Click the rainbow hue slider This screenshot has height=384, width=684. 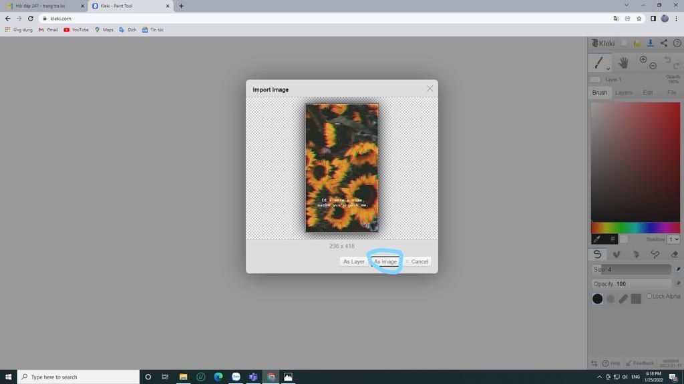click(x=636, y=227)
